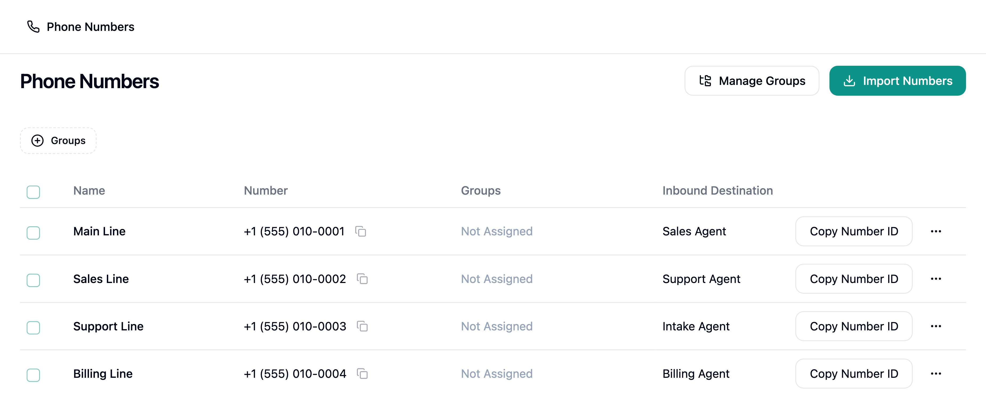This screenshot has width=986, height=406.
Task: Click the Billing Agent destination cell
Action: coord(696,374)
